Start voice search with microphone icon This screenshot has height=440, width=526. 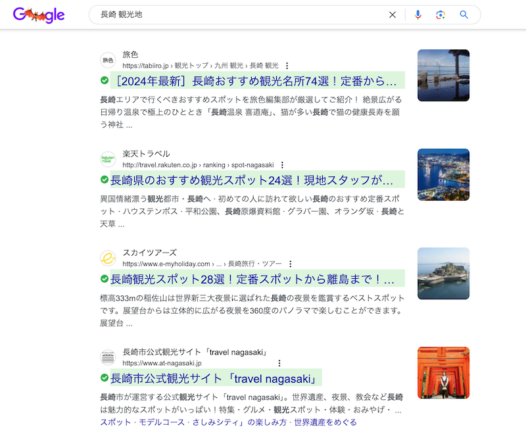click(418, 15)
